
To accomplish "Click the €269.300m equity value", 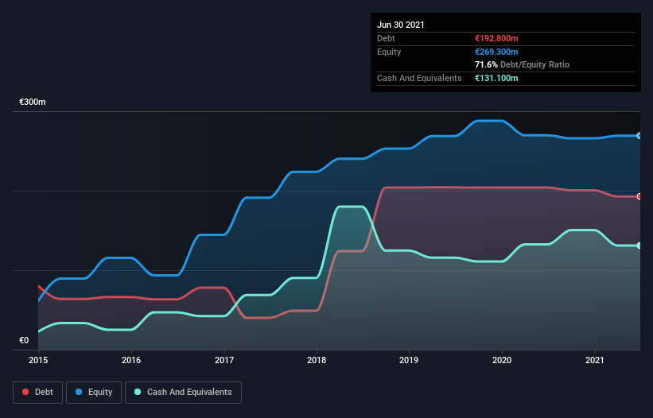I will 496,52.
